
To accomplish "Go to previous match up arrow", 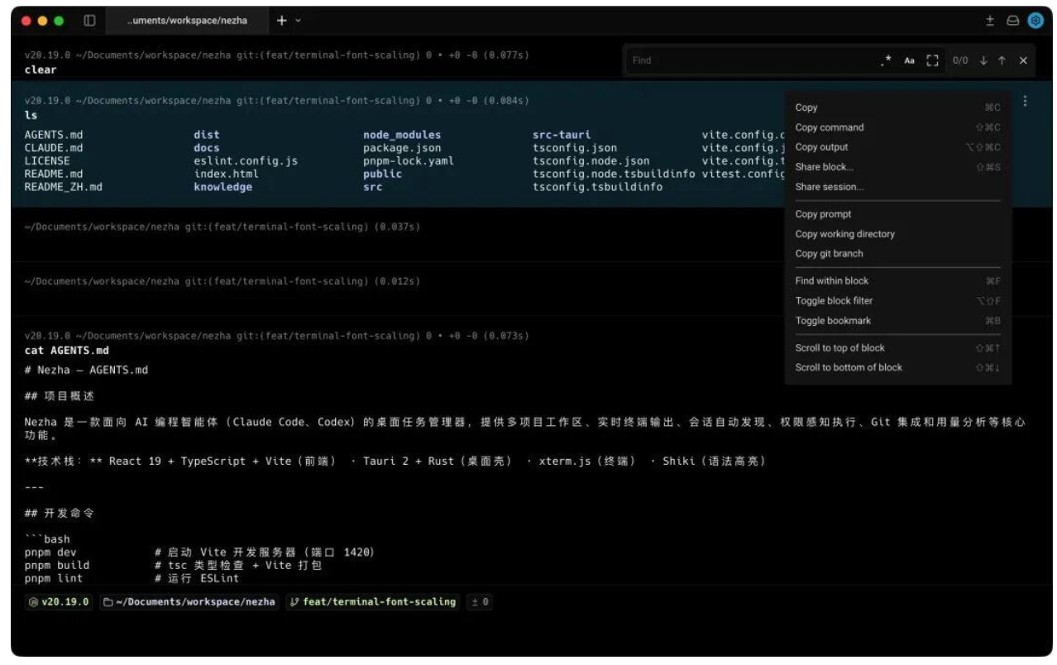I will [1002, 60].
